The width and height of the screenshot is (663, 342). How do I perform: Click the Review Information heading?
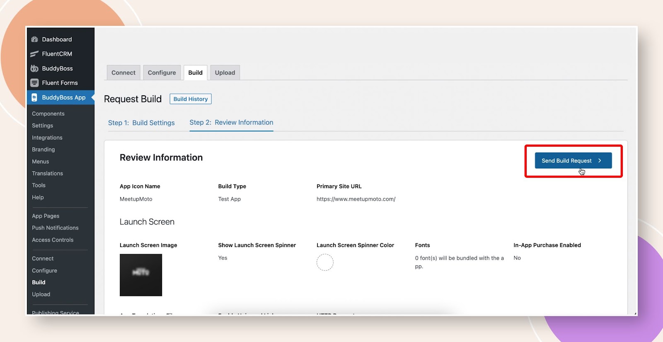pos(161,158)
